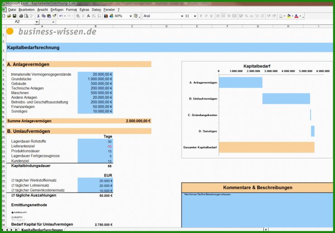Viewport: 335px width, 233px height.
Task: Open the Undo history dropdown arrow
Action: pyautogui.click(x=65, y=16)
